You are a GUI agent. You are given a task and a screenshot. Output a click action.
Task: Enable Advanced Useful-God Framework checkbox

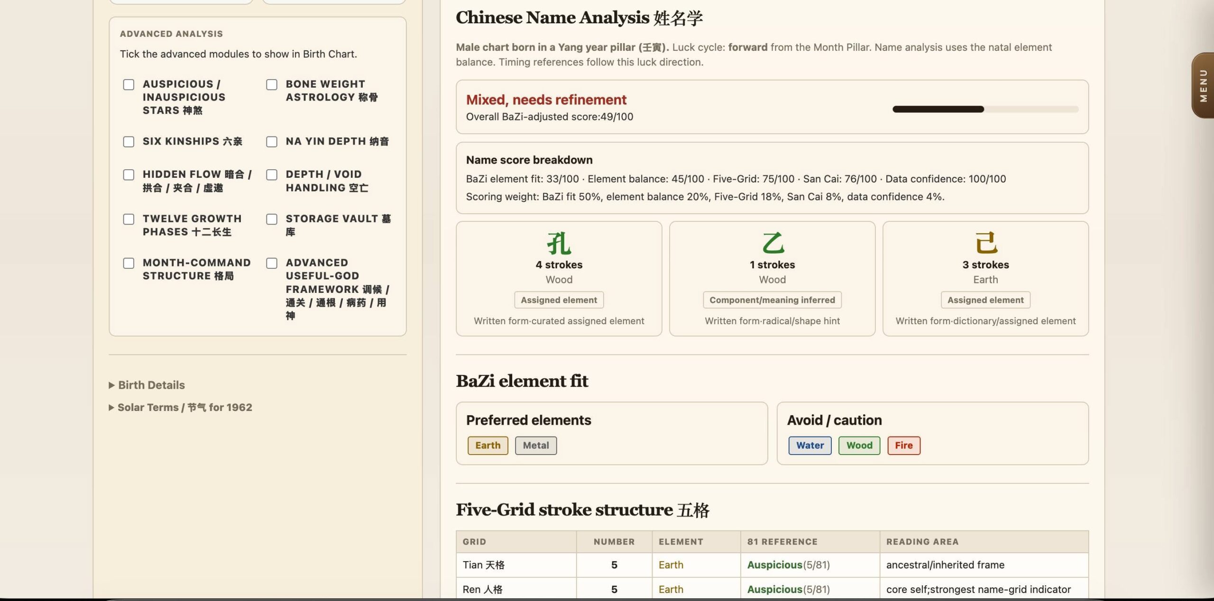click(x=272, y=263)
